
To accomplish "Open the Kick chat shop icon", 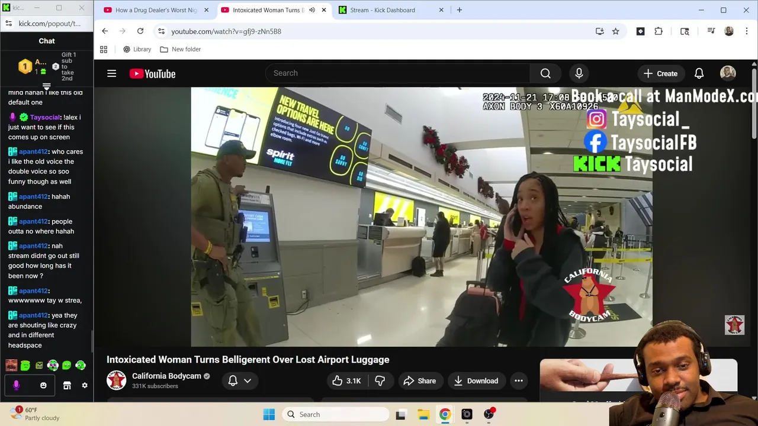I will coord(67,385).
